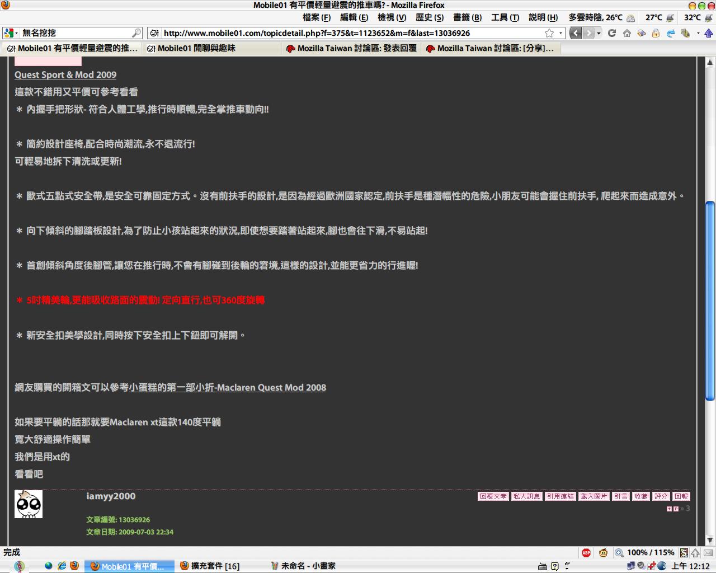Go forward with the forward arrow button
Viewport: 716px width, 573px height.
coord(588,33)
